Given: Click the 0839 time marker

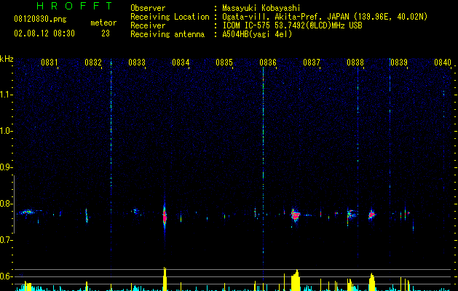Looking at the screenshot, I should 399,63.
